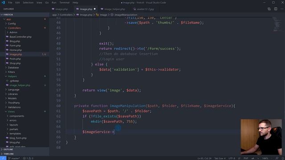Open the Edit menu
Viewport: 285px width, 160px height.
pos(17,3)
